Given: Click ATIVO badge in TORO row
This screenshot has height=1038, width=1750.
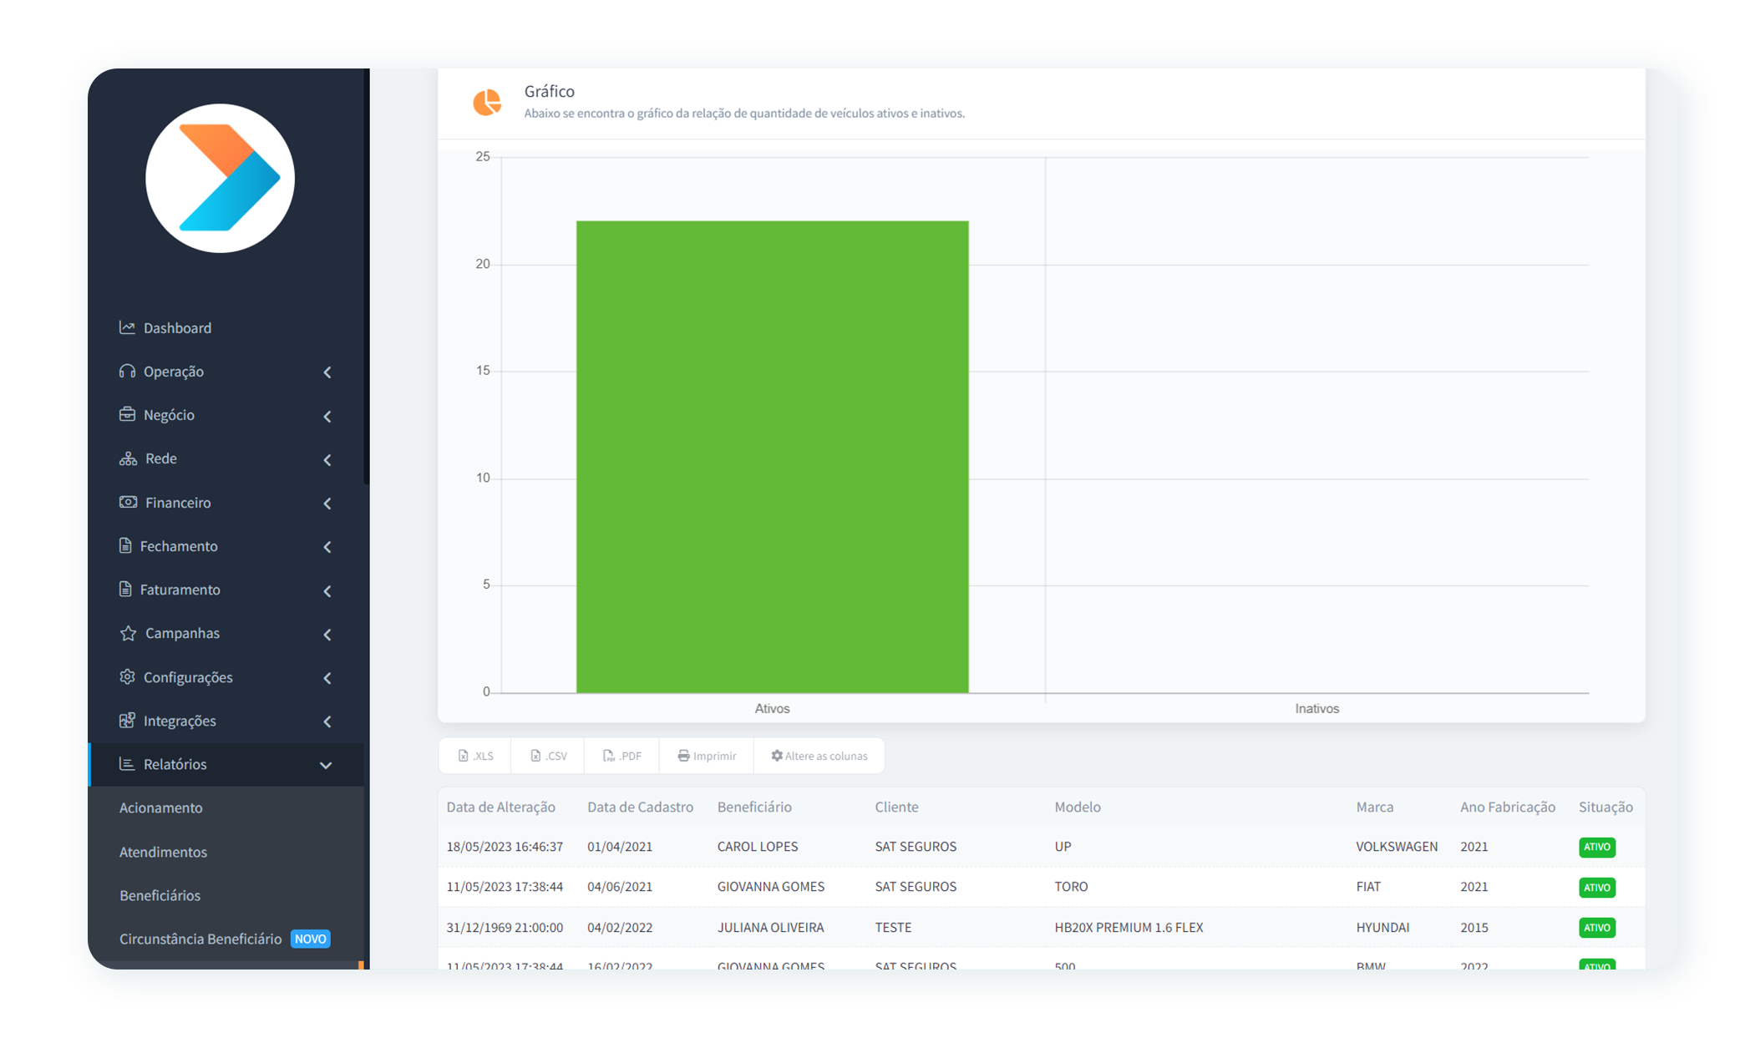Looking at the screenshot, I should [1597, 887].
